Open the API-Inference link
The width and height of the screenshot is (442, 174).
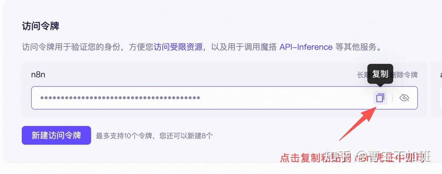click(306, 47)
